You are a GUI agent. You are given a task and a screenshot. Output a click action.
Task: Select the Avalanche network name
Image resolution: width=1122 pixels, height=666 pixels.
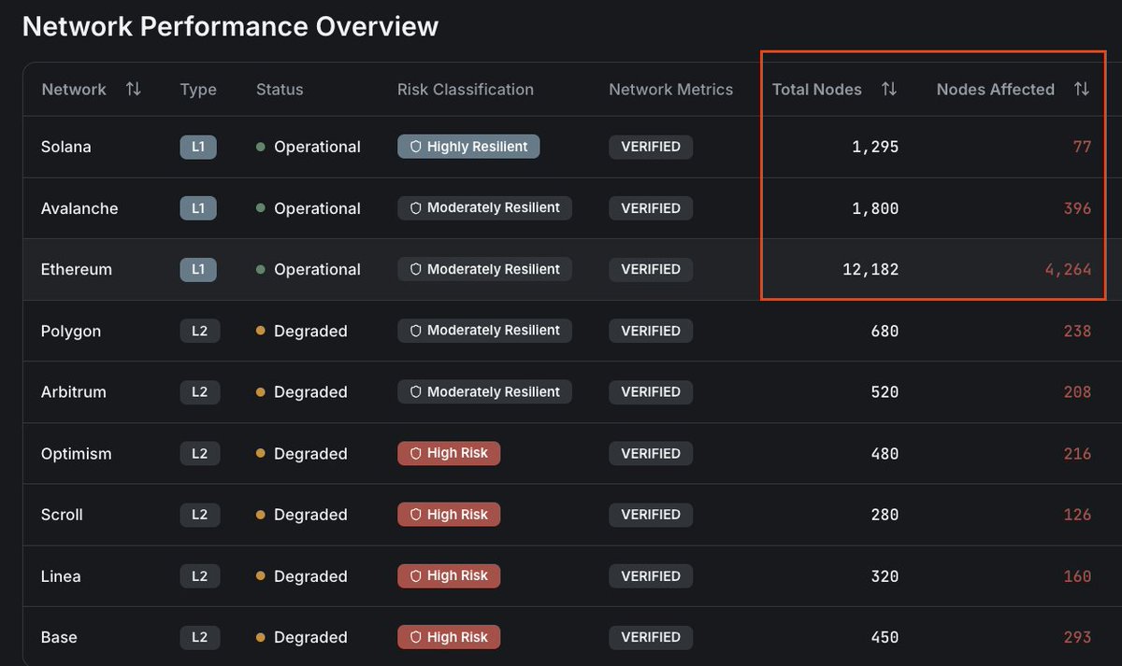[x=79, y=208]
